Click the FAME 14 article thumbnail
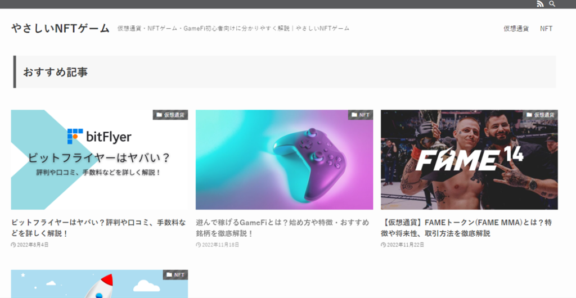This screenshot has height=298, width=576. click(469, 160)
